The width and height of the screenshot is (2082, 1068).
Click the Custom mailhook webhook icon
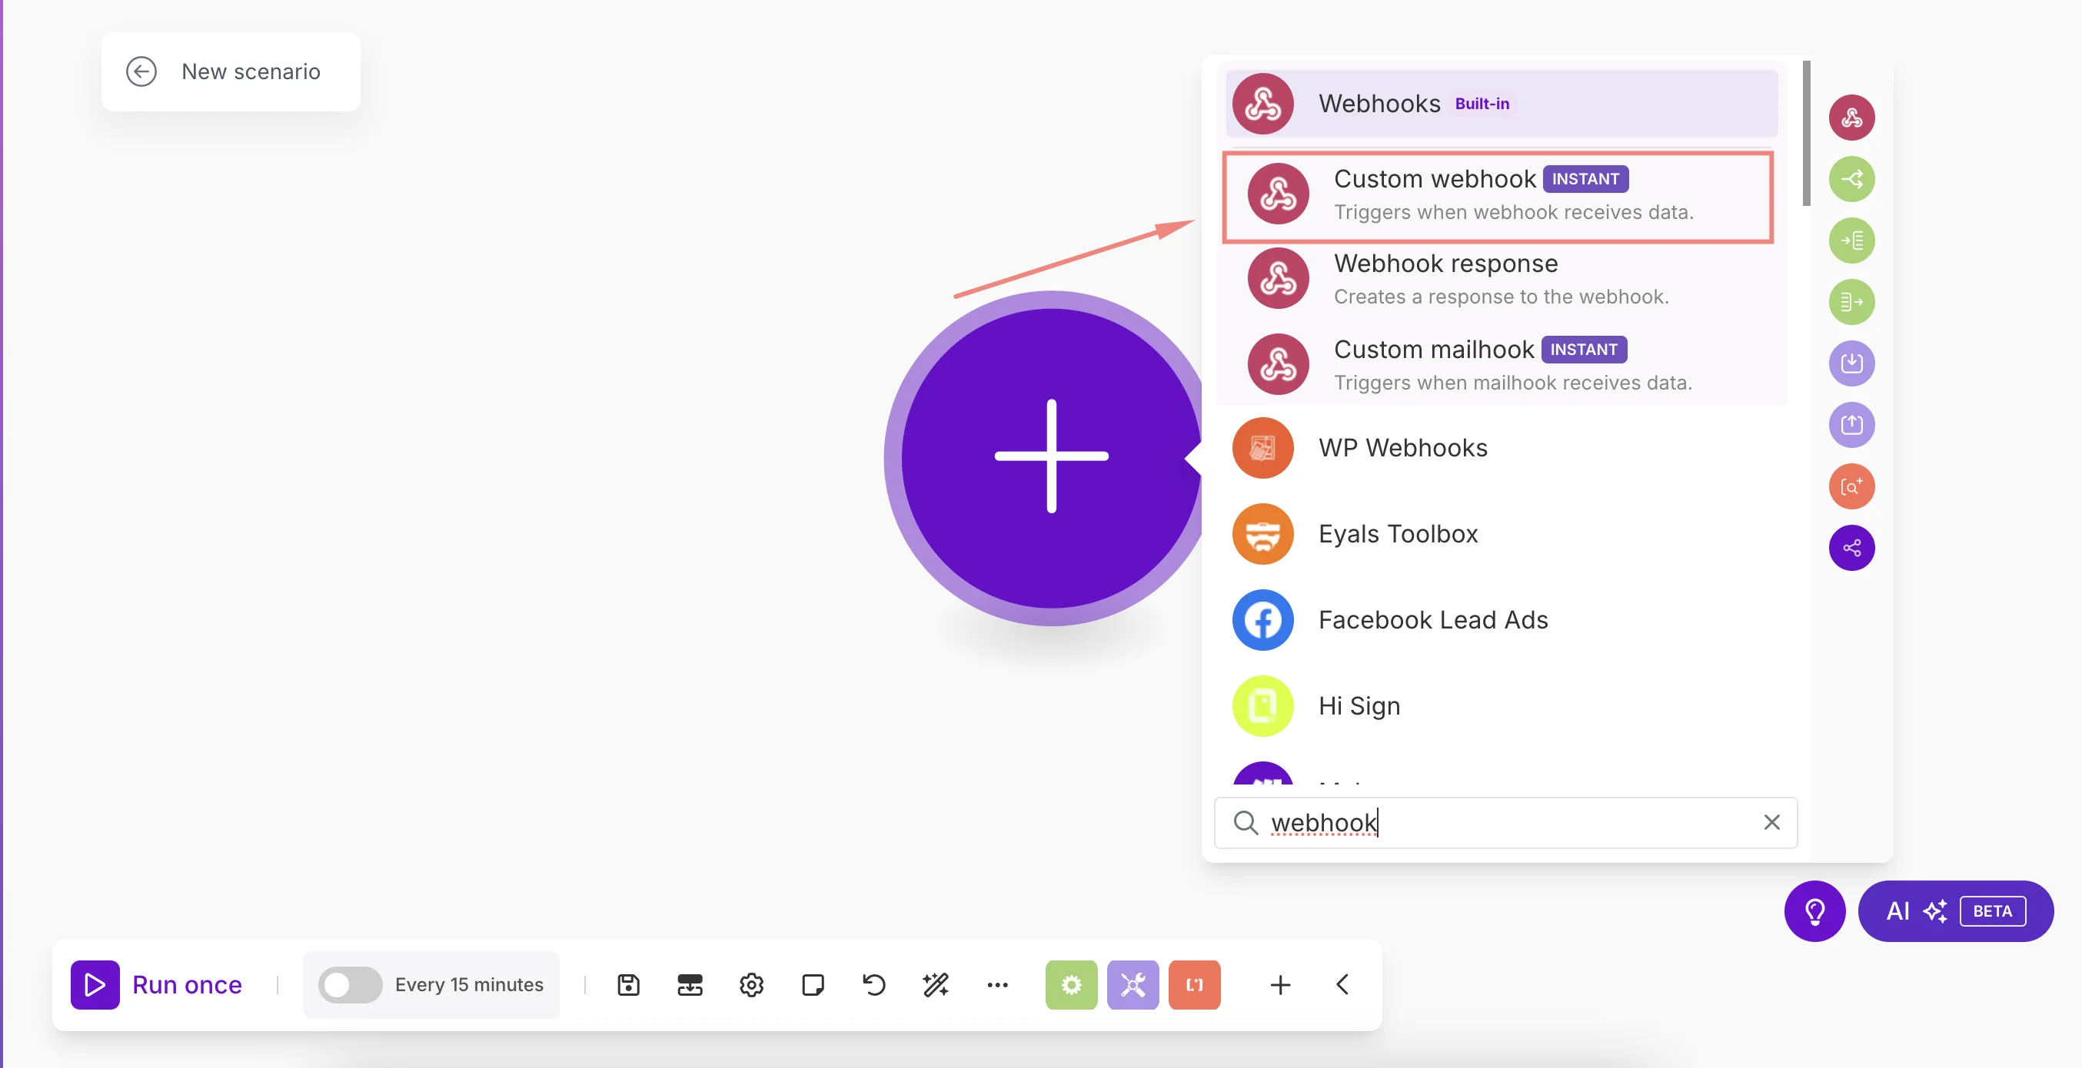tap(1278, 364)
